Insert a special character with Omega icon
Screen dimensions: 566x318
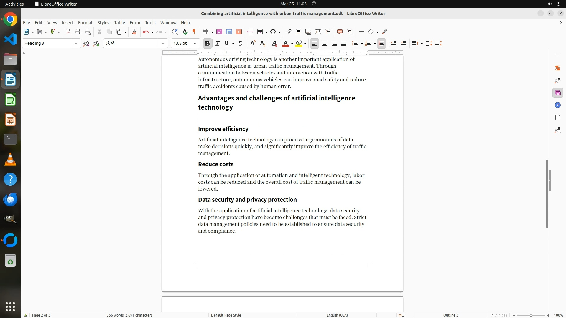[x=273, y=32]
